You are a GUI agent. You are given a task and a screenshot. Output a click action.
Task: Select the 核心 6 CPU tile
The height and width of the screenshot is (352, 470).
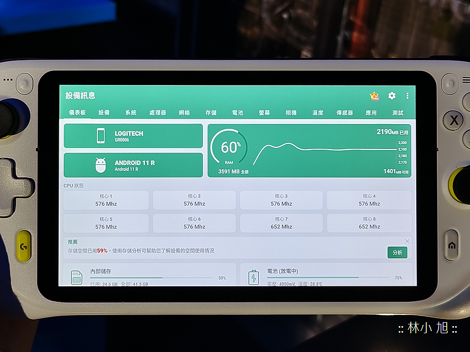194,223
